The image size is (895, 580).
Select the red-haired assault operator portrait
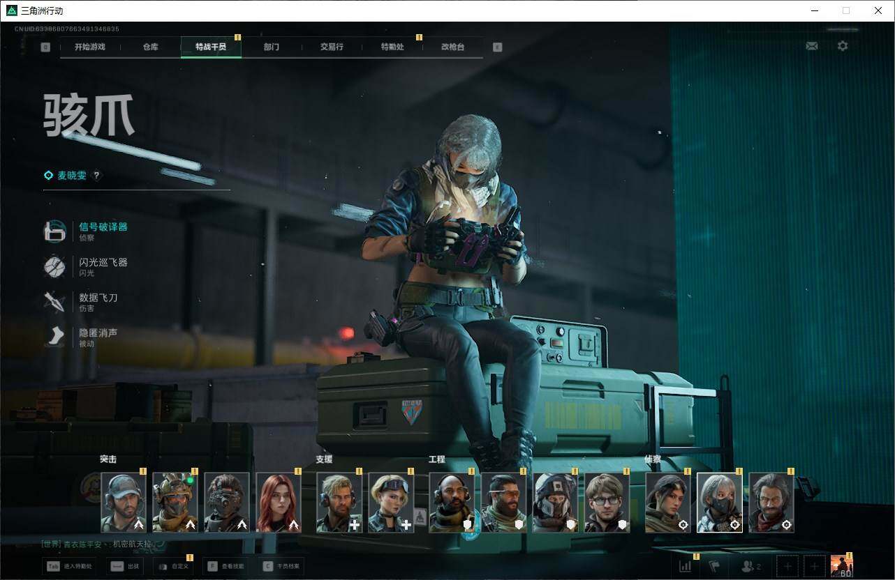(x=279, y=503)
